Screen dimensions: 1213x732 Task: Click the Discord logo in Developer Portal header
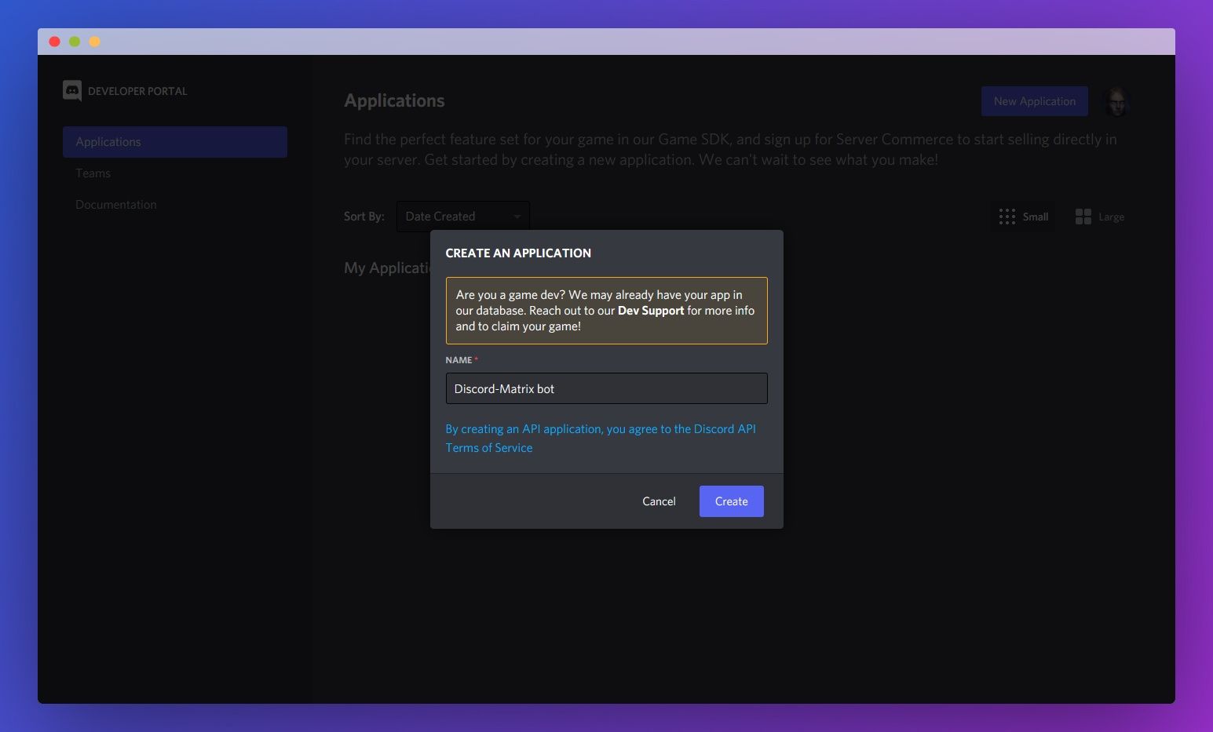tap(72, 91)
